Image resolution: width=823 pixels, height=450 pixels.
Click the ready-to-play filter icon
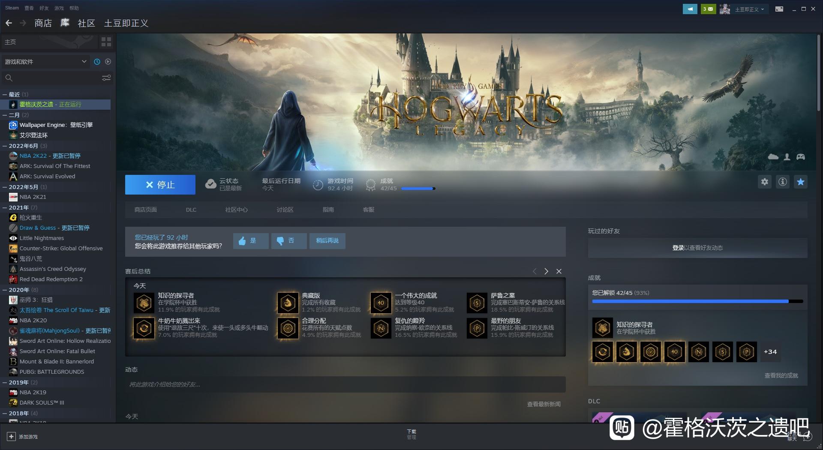pos(108,62)
